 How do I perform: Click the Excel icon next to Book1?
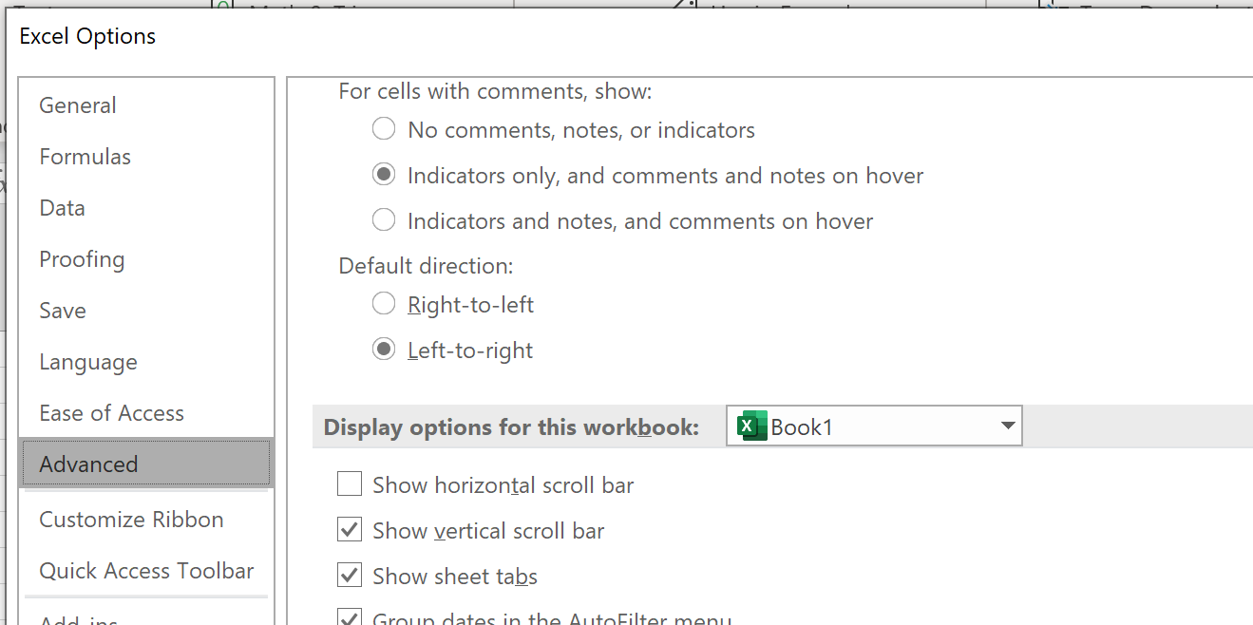pyautogui.click(x=751, y=426)
